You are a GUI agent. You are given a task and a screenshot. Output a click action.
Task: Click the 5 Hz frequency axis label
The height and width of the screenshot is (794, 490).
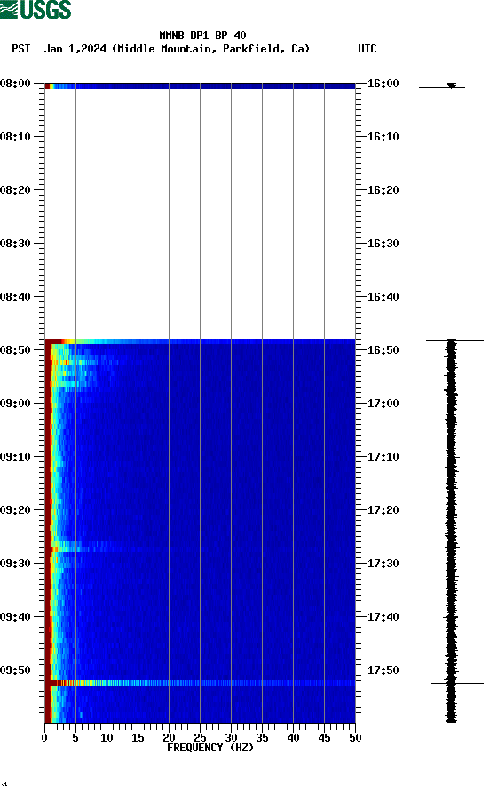click(x=75, y=738)
